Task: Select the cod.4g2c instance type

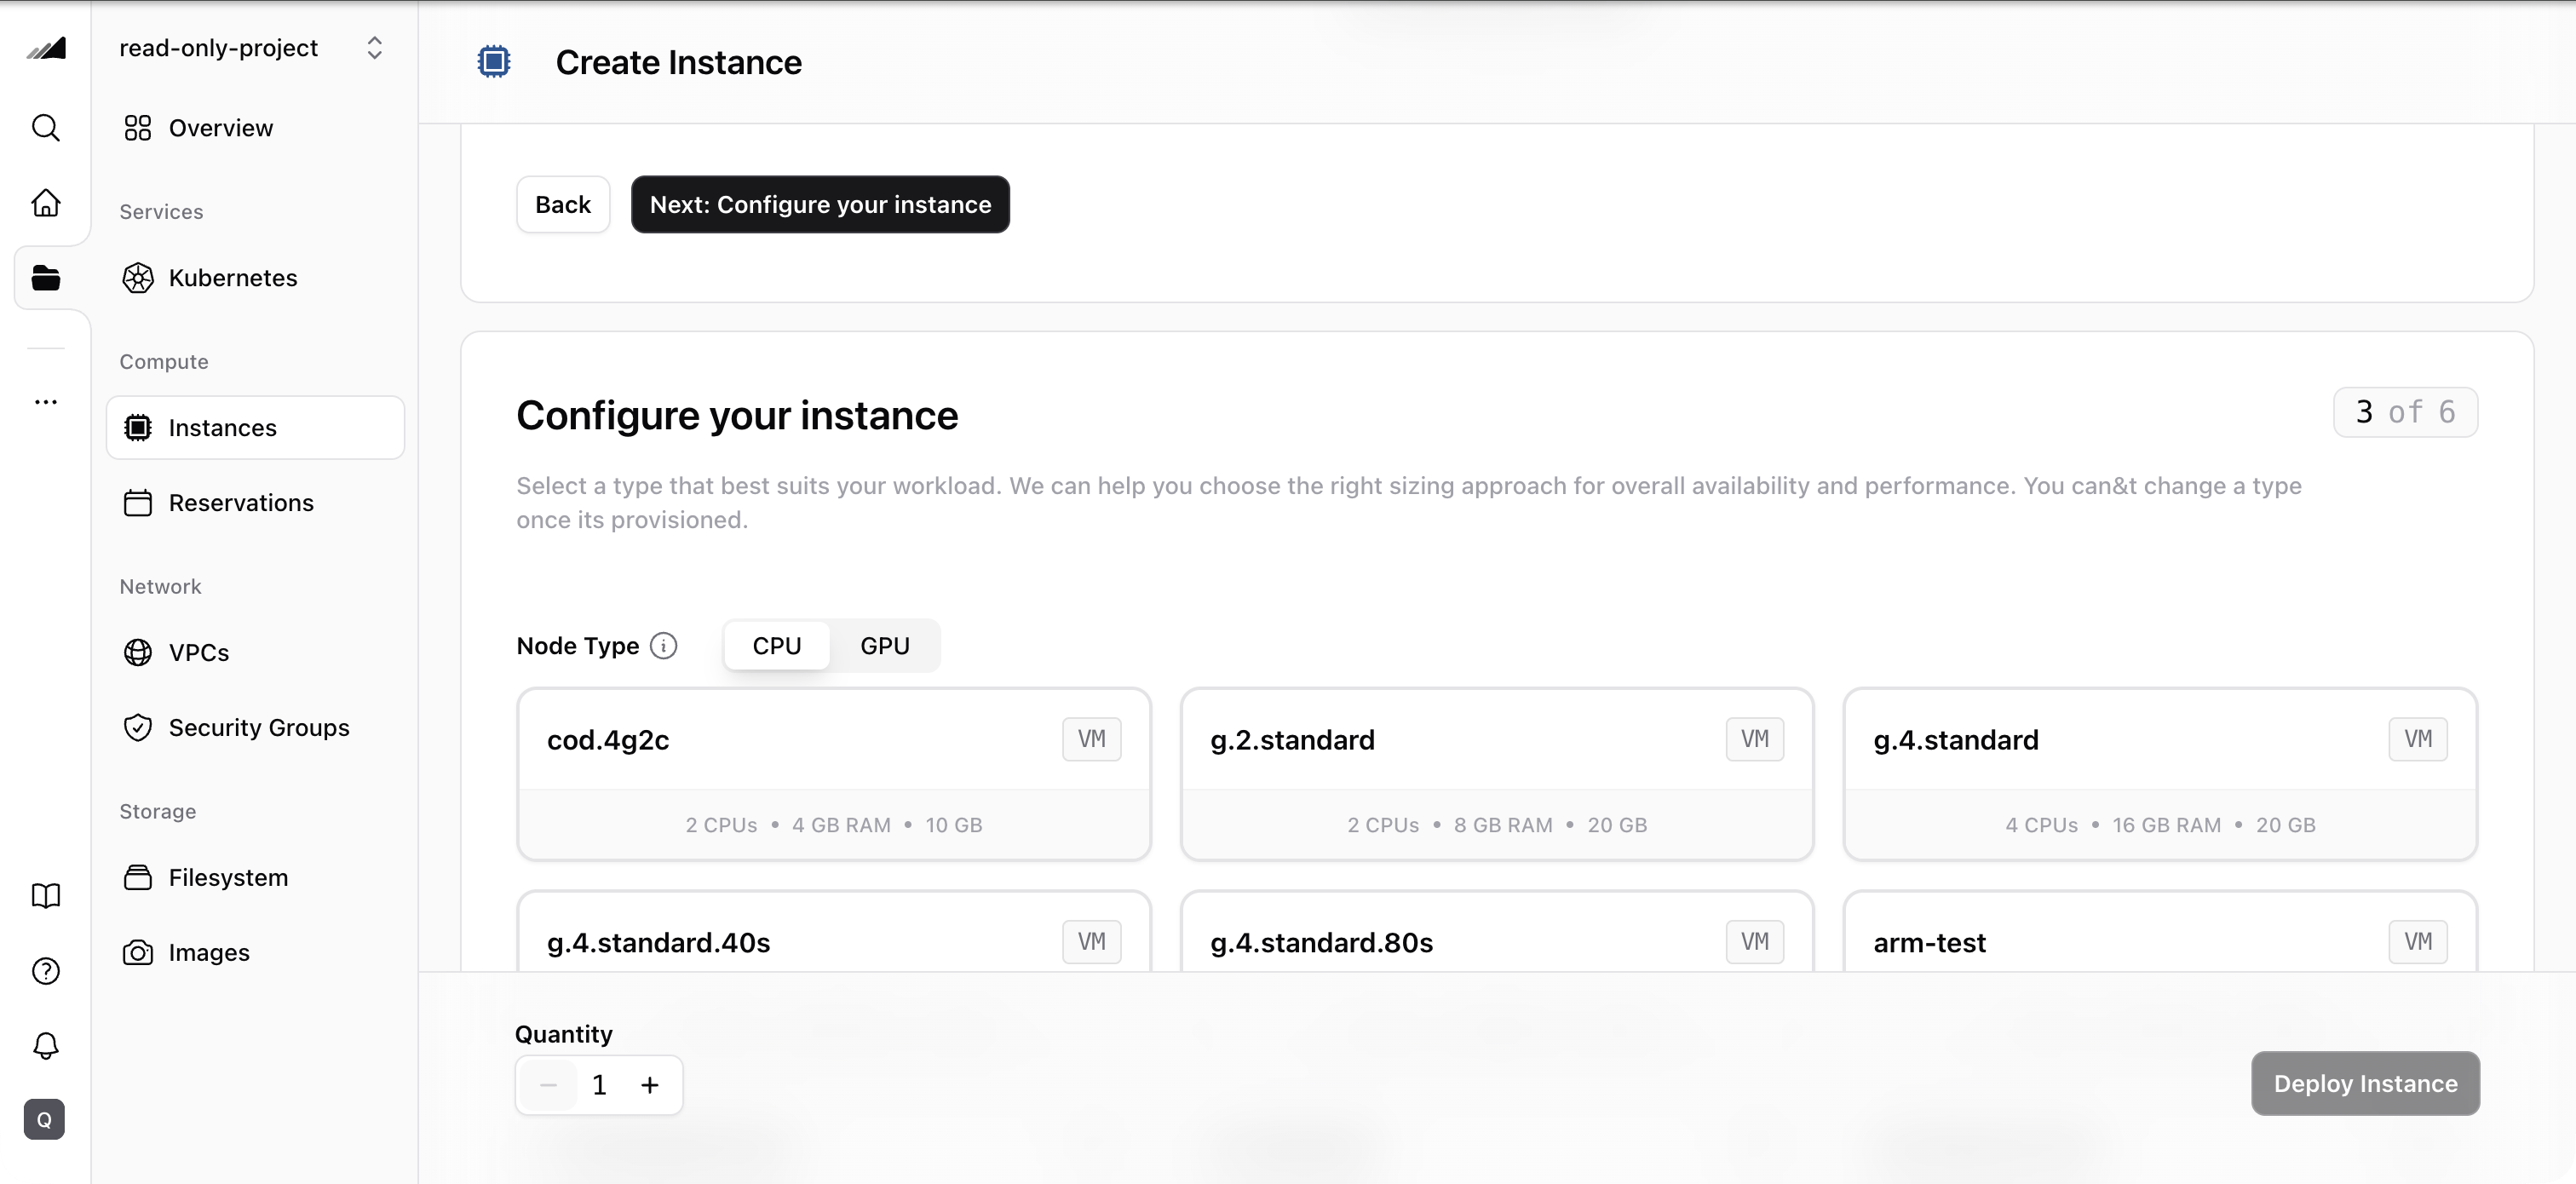Action: (834, 774)
